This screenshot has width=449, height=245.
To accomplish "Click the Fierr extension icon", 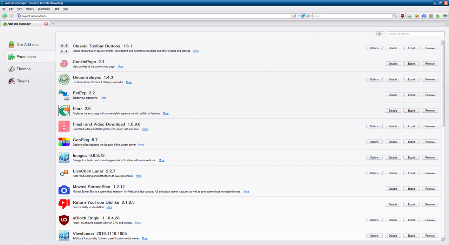I will (x=64, y=111).
